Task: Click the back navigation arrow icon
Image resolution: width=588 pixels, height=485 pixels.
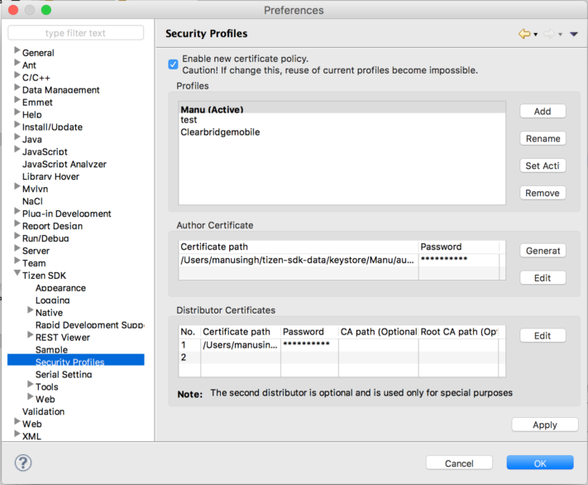Action: [x=523, y=34]
